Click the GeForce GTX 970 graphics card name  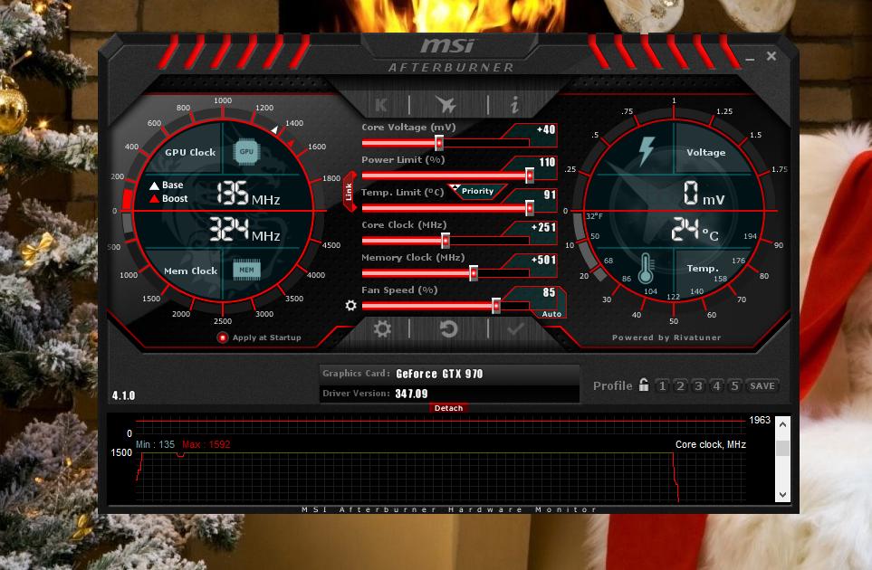(x=439, y=374)
